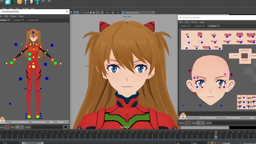256x144 pixels.
Task: Close the active Untitled tab in right picker
Action: point(218,26)
